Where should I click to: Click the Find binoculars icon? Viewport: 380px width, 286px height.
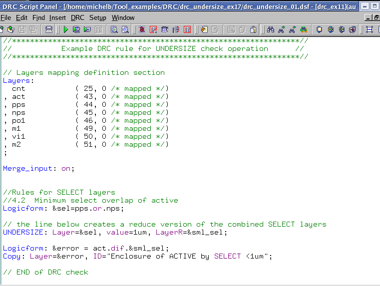(x=270, y=30)
